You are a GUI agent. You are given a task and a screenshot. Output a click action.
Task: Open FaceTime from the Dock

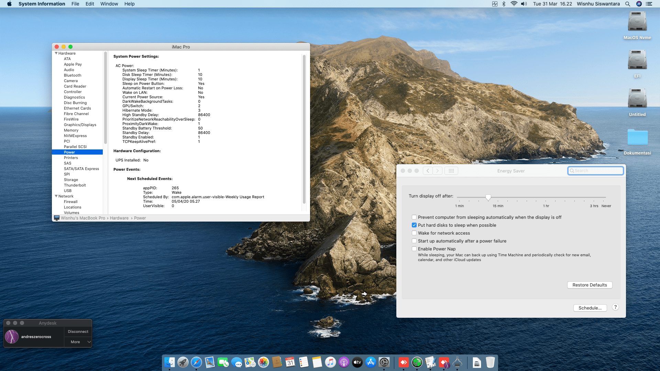tap(223, 362)
